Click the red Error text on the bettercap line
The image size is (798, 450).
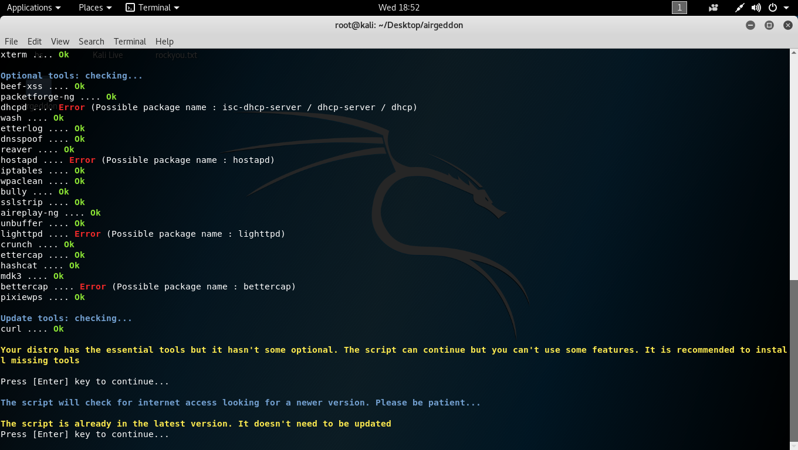click(93, 287)
